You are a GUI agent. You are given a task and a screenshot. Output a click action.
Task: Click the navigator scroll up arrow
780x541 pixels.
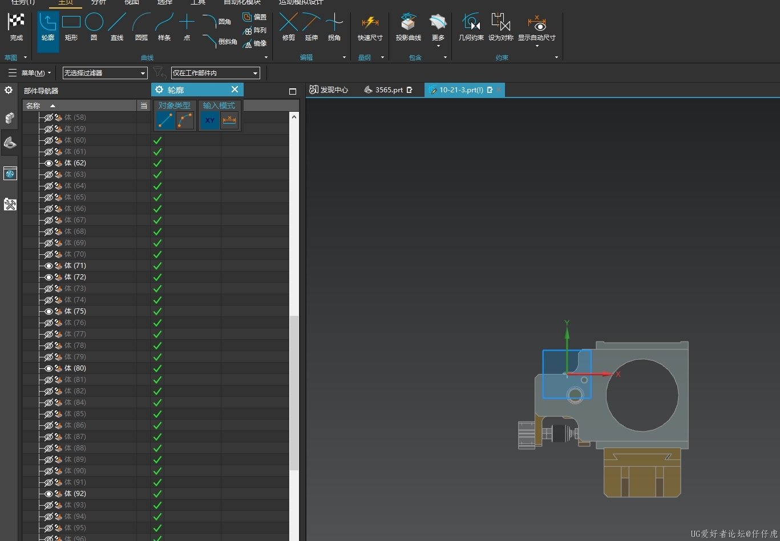click(x=294, y=117)
